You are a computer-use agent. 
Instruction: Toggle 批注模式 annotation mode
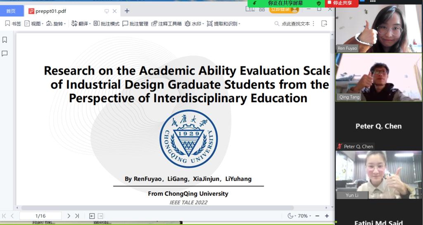point(107,24)
